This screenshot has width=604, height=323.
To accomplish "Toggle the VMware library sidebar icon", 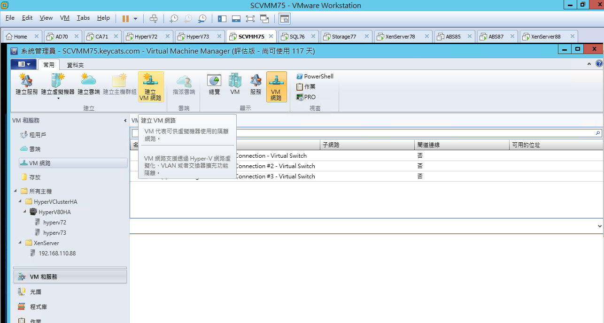I will tap(222, 19).
